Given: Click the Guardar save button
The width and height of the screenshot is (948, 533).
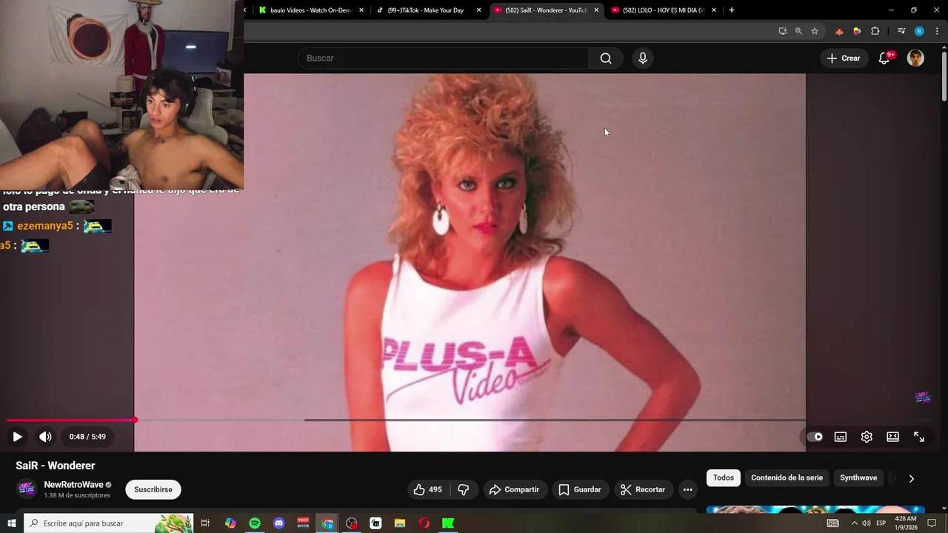Looking at the screenshot, I should (580, 489).
